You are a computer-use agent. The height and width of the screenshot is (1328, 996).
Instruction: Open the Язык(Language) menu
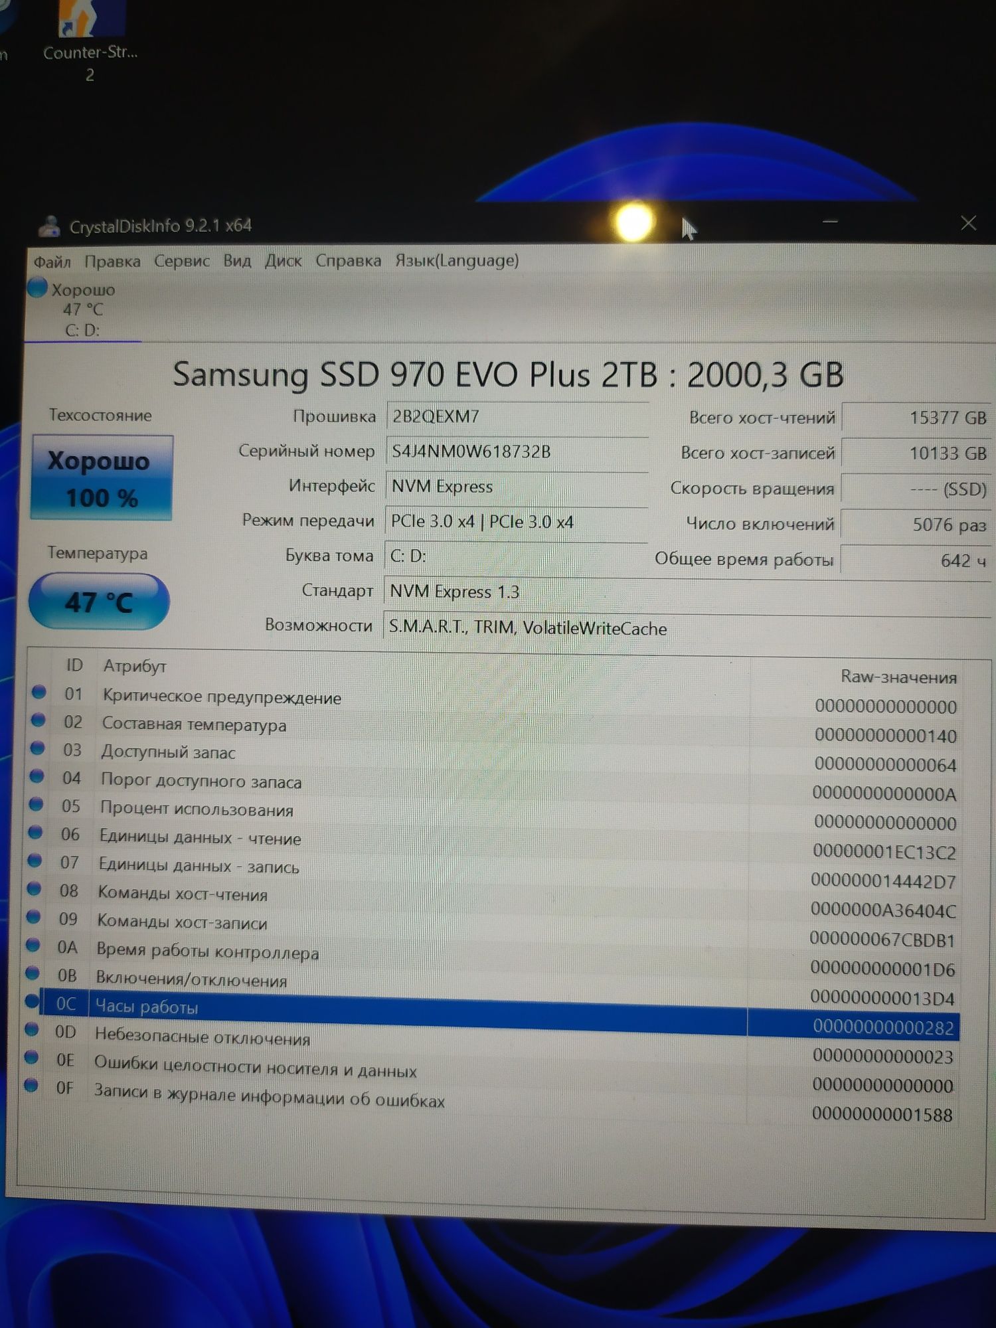point(457,260)
